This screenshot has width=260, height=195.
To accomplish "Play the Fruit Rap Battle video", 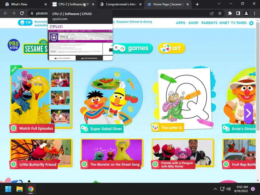I will coord(239,154).
